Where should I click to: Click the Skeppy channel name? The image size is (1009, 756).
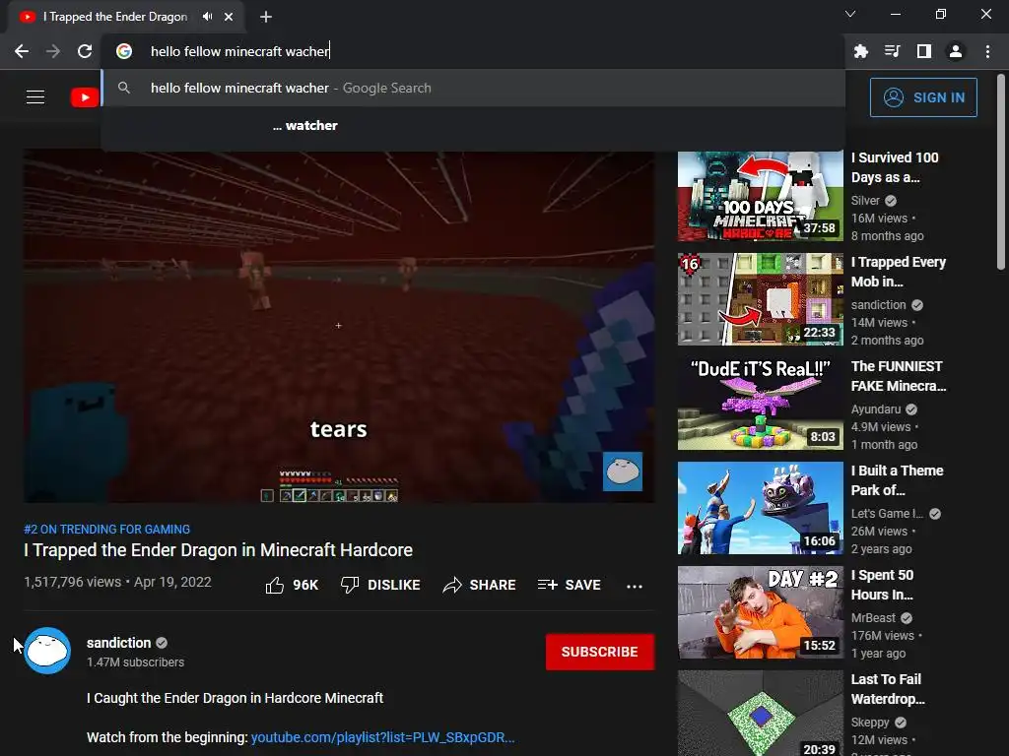(x=870, y=723)
